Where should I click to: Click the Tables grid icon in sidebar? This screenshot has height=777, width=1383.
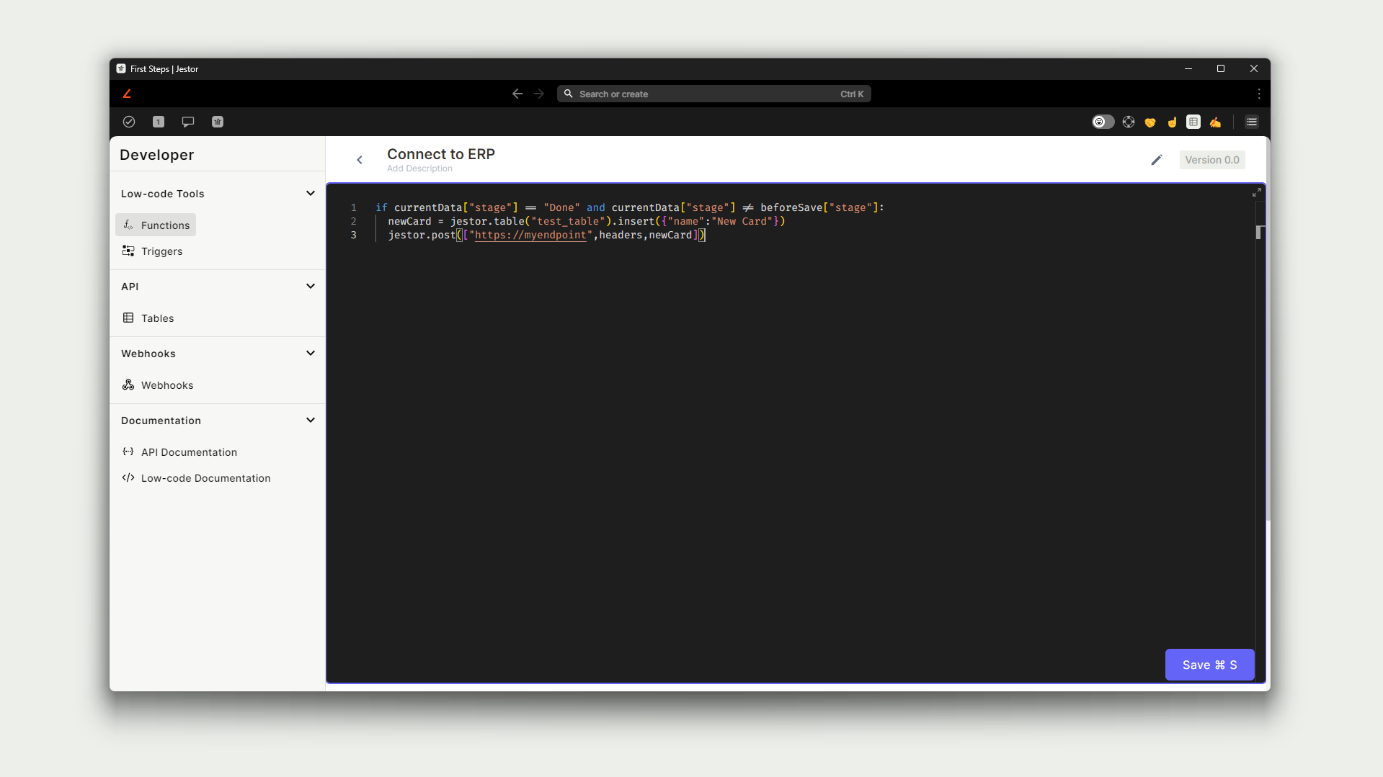pos(128,318)
